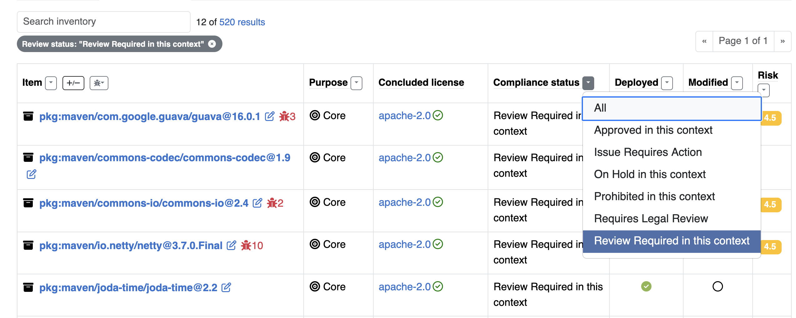796x318 pixels.
Task: Go to previous page arrow
Action: pyautogui.click(x=704, y=41)
